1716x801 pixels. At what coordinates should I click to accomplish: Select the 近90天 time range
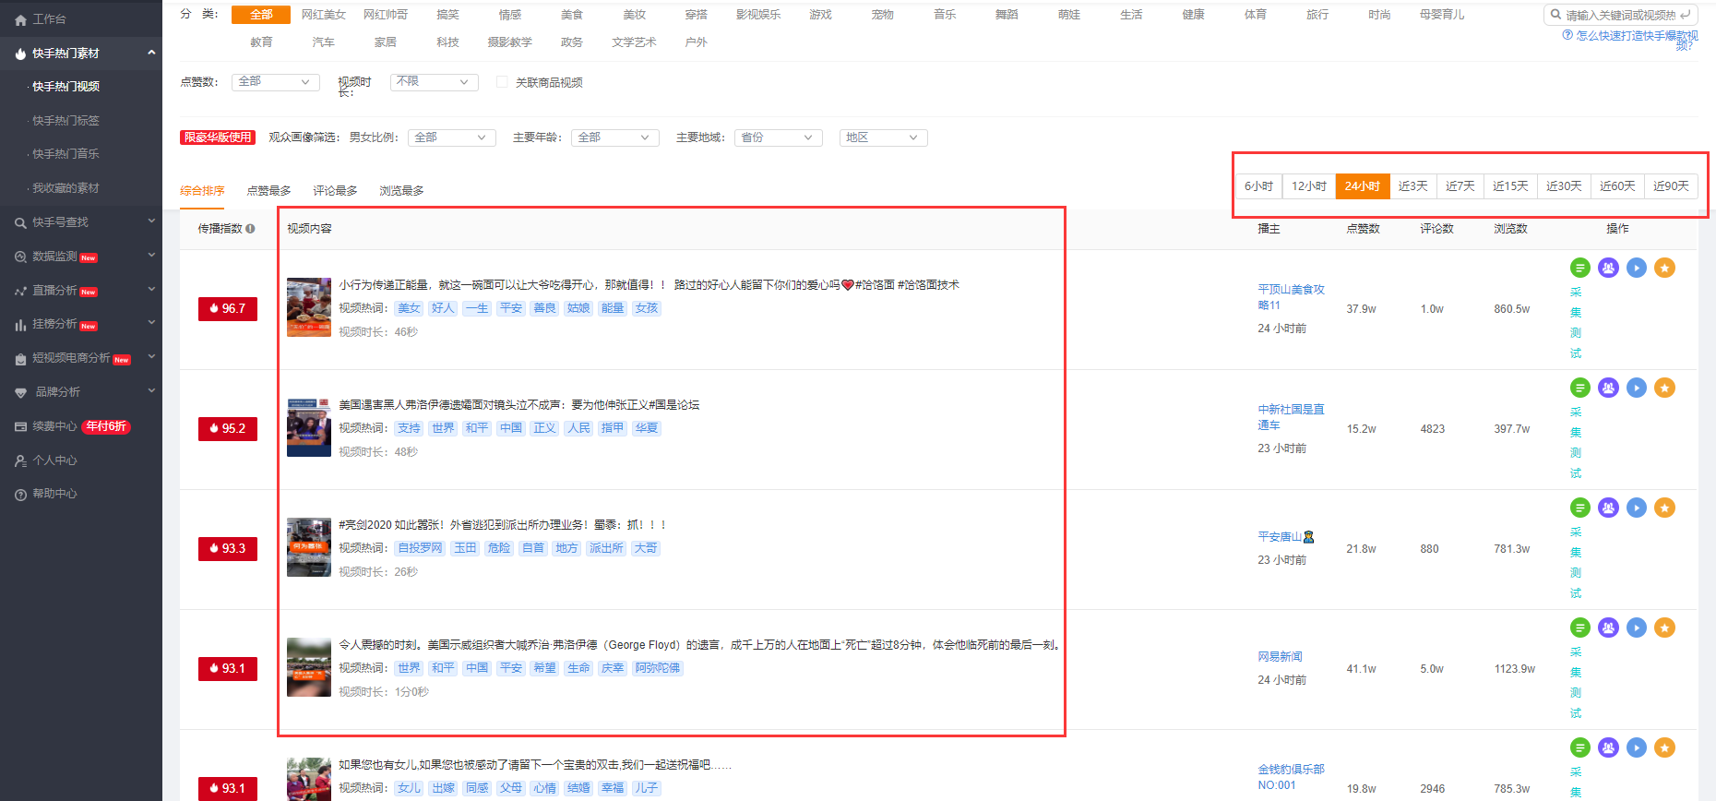[x=1671, y=185]
